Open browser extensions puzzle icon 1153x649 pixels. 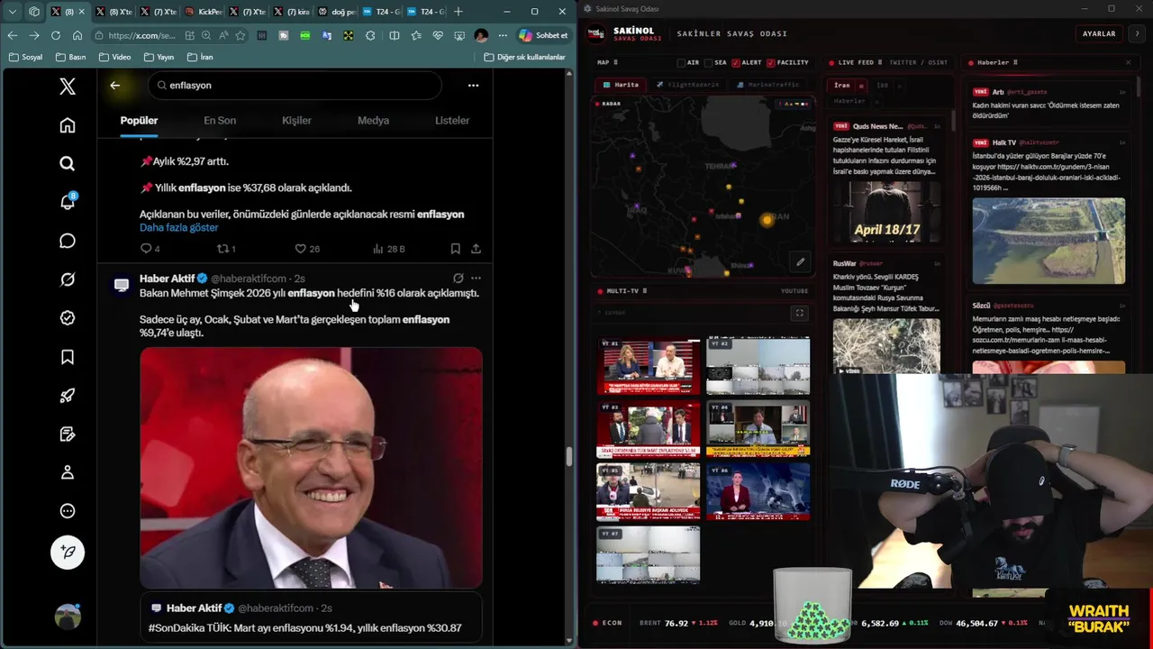[x=370, y=35]
